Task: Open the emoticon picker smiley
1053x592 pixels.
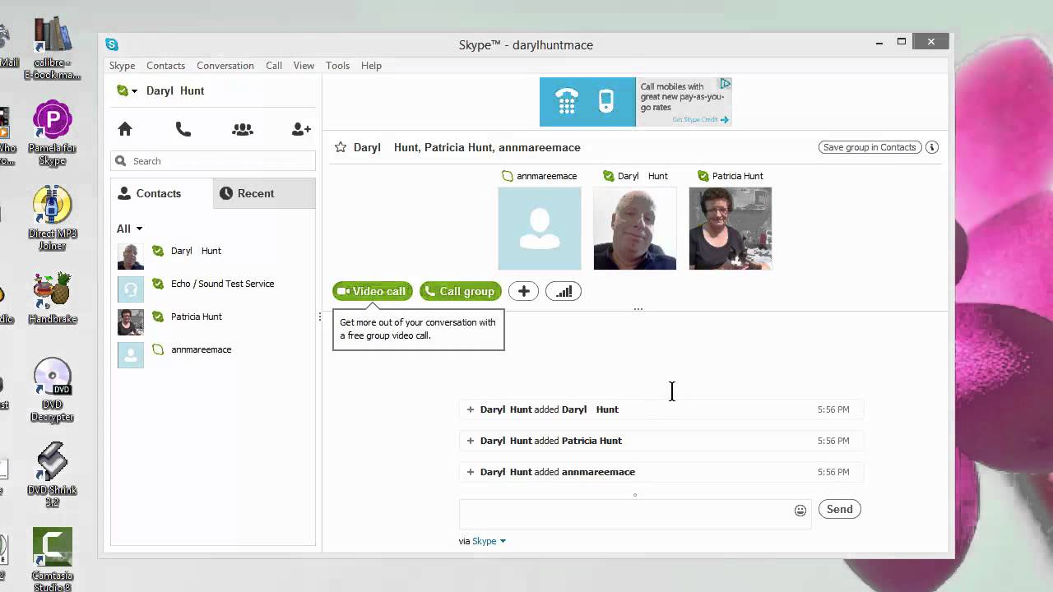Action: coord(800,511)
